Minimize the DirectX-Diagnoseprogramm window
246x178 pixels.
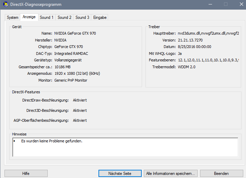(210, 4)
